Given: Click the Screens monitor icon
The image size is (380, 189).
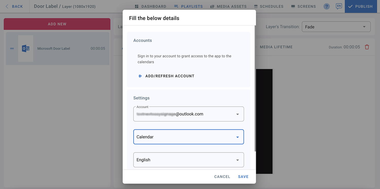Looking at the screenshot, I should (293, 6).
